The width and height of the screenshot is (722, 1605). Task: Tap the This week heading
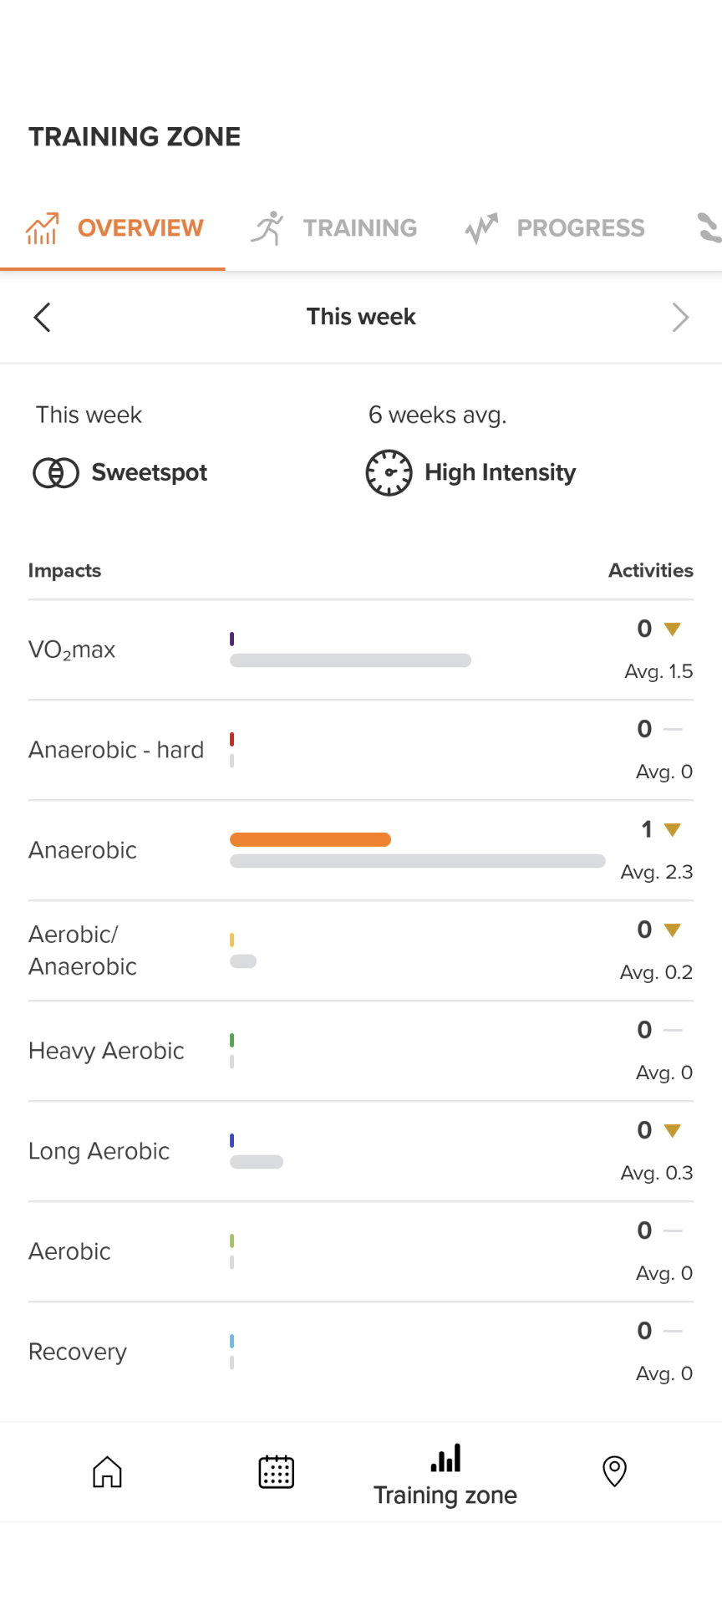(x=361, y=317)
